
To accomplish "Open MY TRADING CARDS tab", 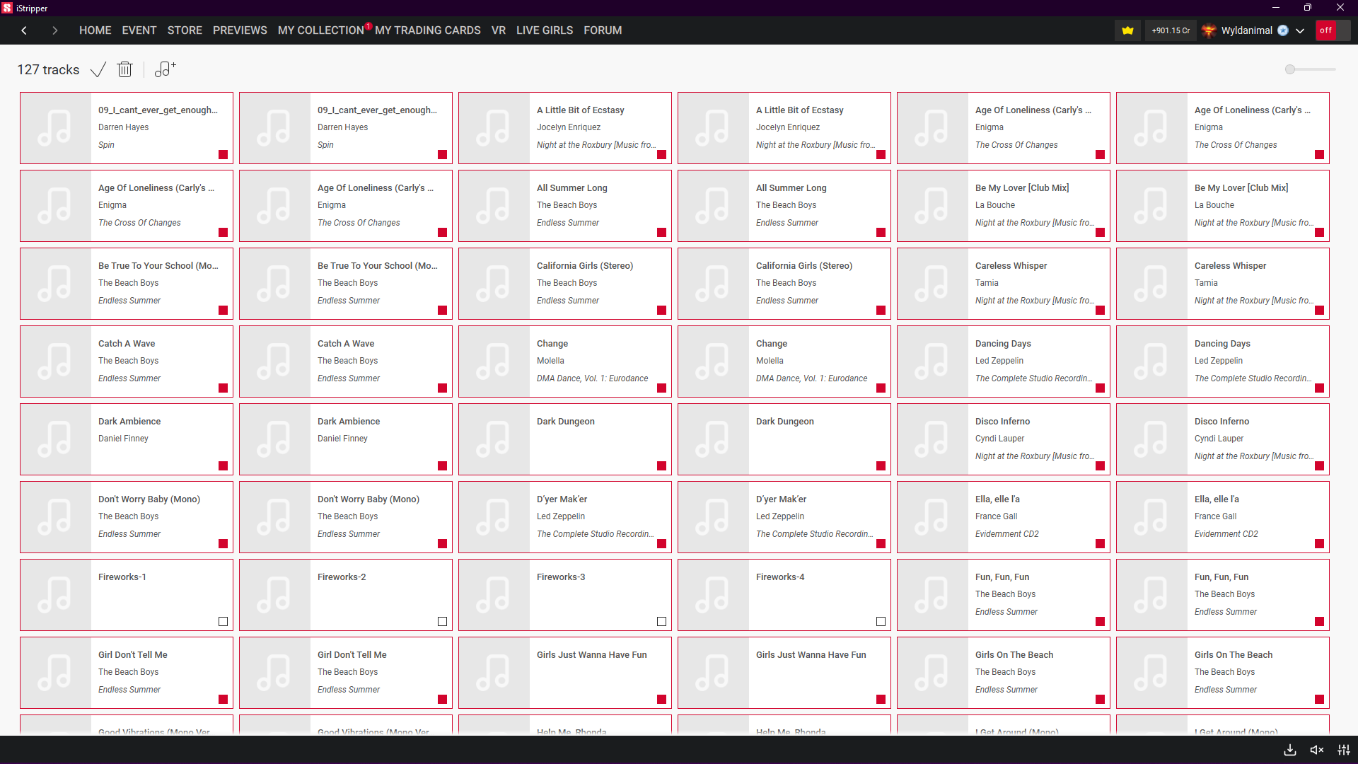I will click(x=428, y=30).
